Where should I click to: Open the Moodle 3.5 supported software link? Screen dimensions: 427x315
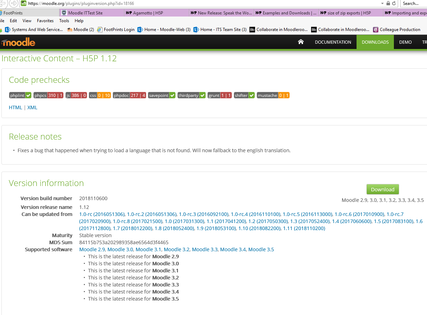pyautogui.click(x=261, y=249)
